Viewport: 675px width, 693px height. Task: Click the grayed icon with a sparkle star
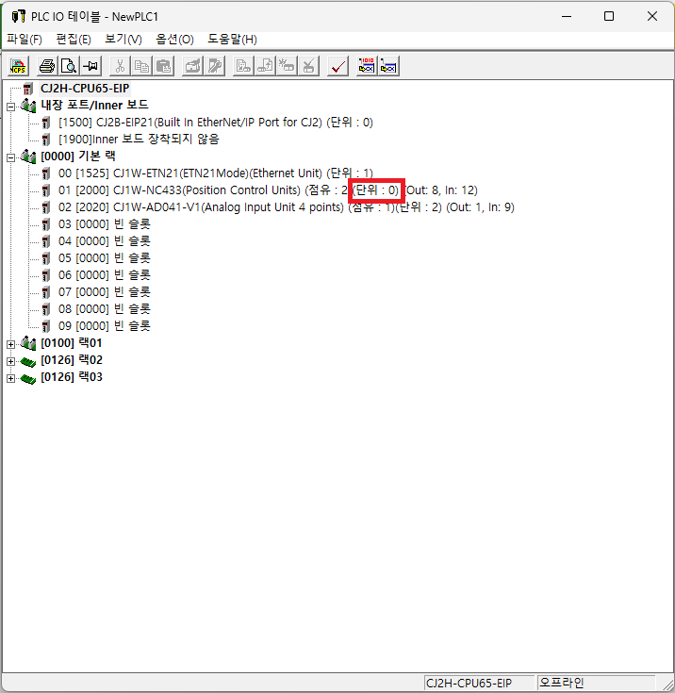[x=287, y=66]
